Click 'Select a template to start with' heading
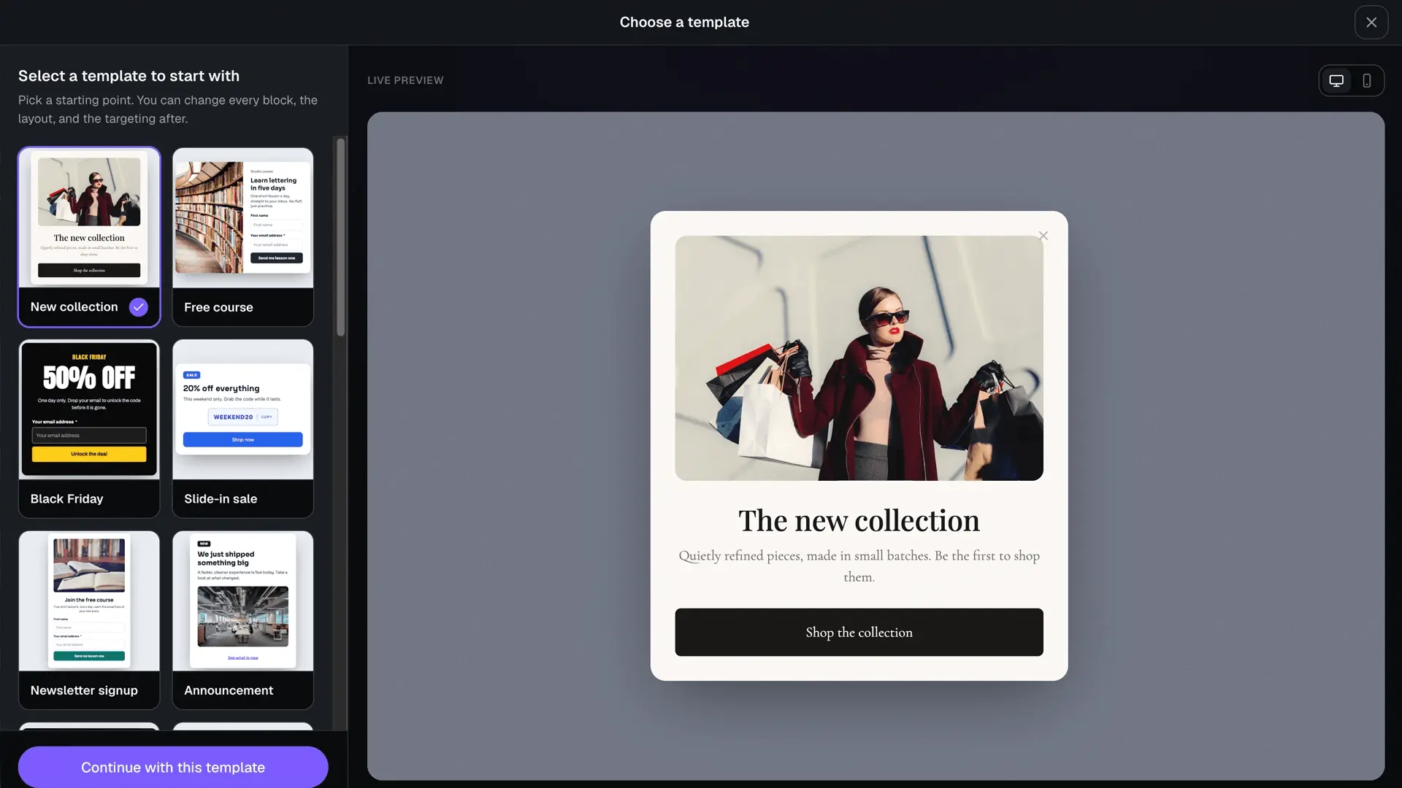 point(129,76)
